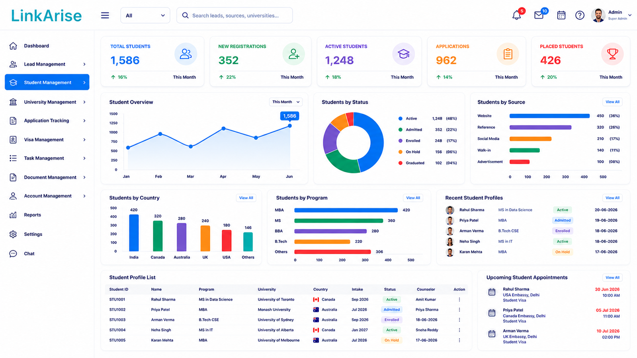Click the Admitted status badge for STU1002
The height and width of the screenshot is (358, 637).
[392, 309]
